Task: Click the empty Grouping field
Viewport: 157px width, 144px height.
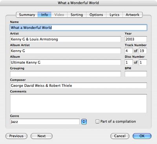Action: pyautogui.click(x=66, y=74)
